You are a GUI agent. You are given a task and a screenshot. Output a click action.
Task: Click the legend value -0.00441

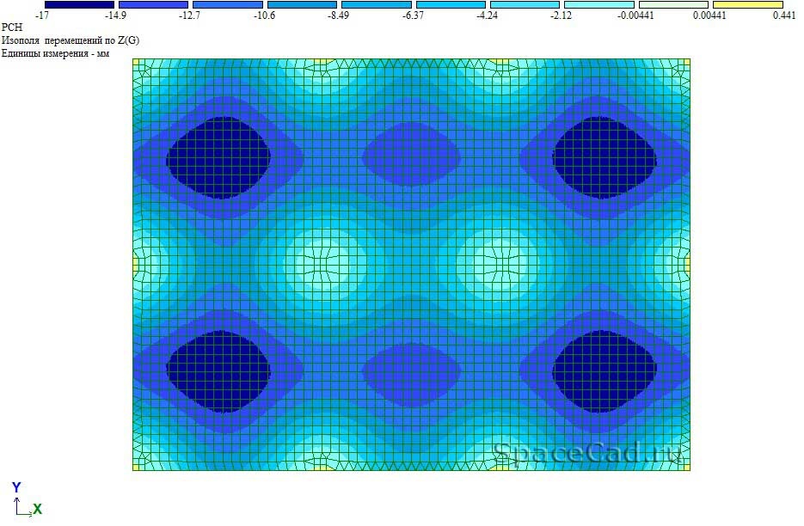pyautogui.click(x=635, y=15)
